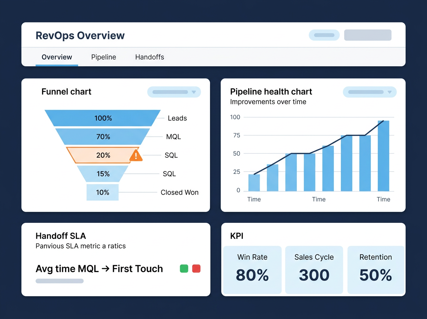Click the MQL funnel label
The height and width of the screenshot is (319, 427).
(173, 137)
